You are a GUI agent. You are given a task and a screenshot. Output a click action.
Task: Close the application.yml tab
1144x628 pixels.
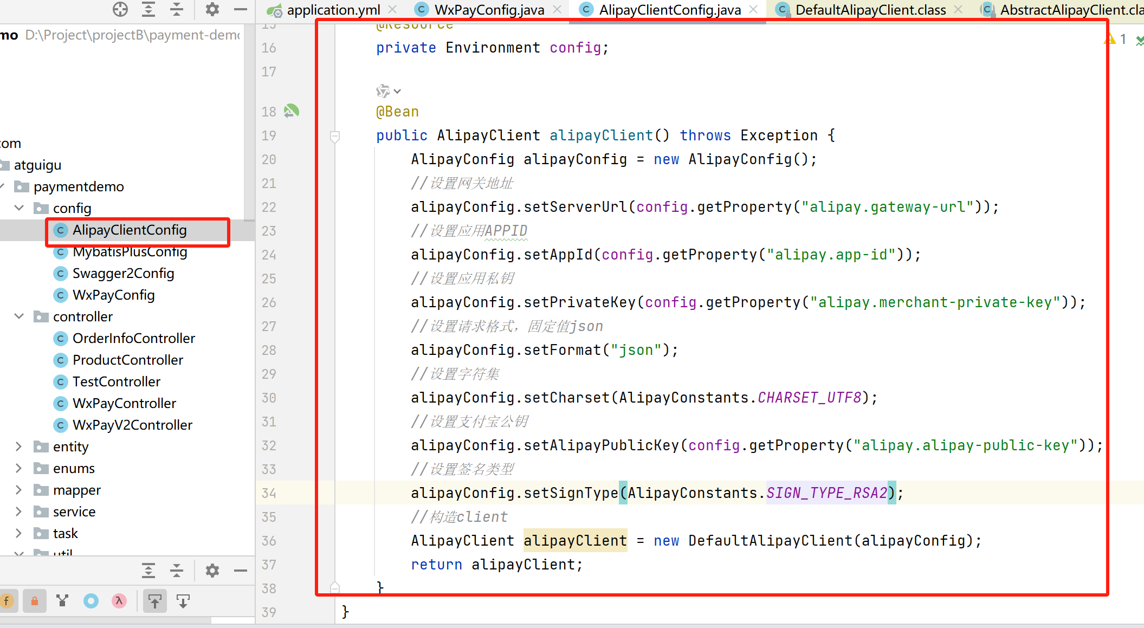pyautogui.click(x=393, y=10)
